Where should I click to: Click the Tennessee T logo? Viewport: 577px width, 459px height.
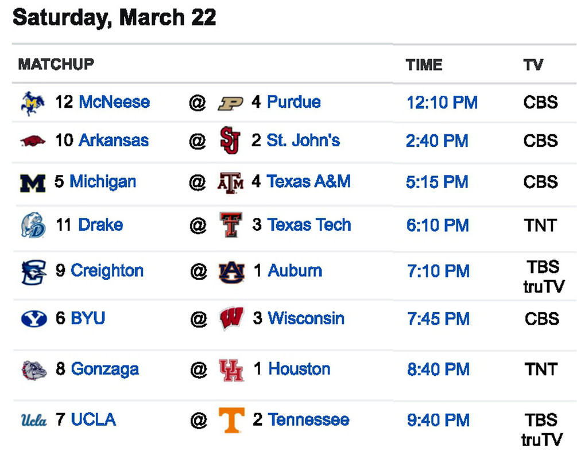(231, 420)
